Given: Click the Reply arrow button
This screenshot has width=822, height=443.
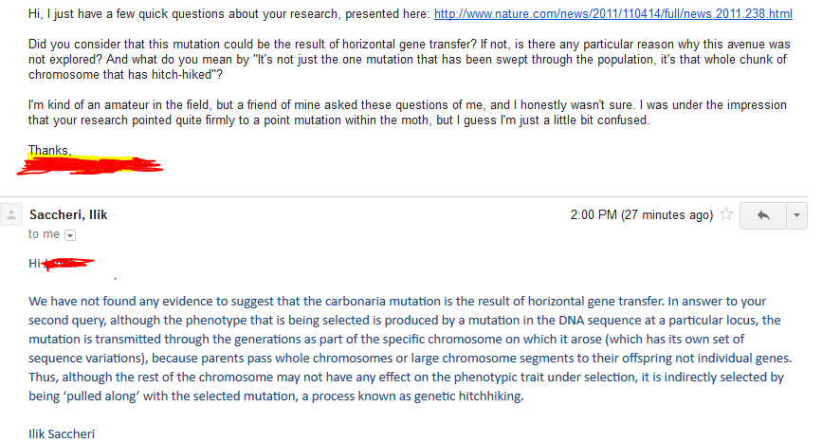Looking at the screenshot, I should (x=763, y=215).
